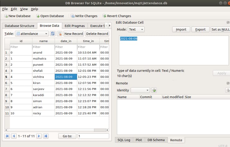Click the refresh table data icon
The height and width of the screenshot is (147, 230).
53,34
